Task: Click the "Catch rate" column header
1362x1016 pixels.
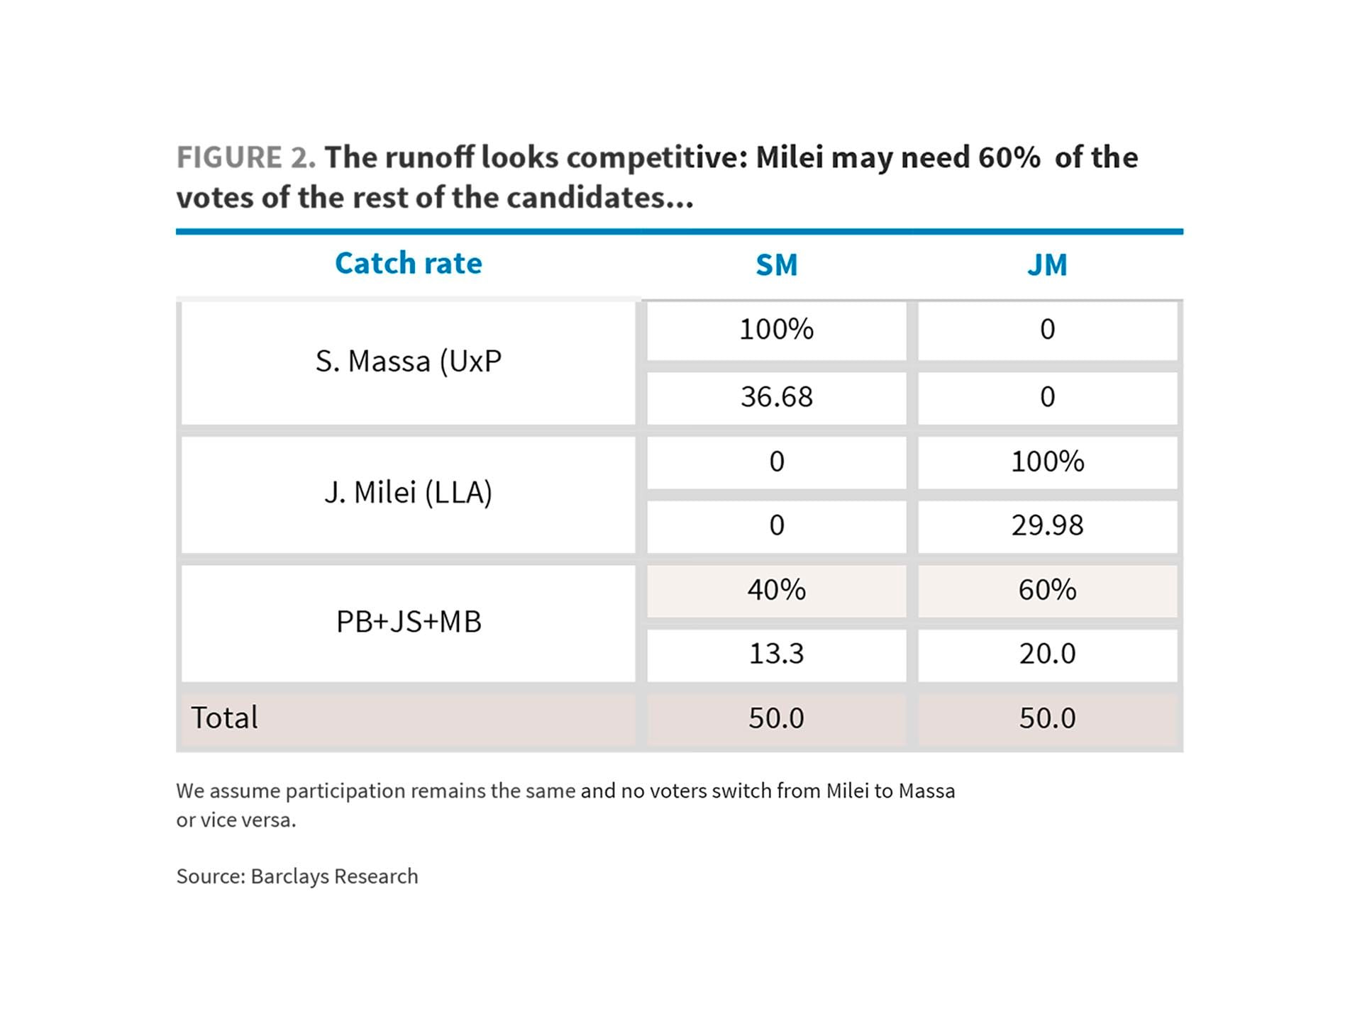Action: [408, 264]
